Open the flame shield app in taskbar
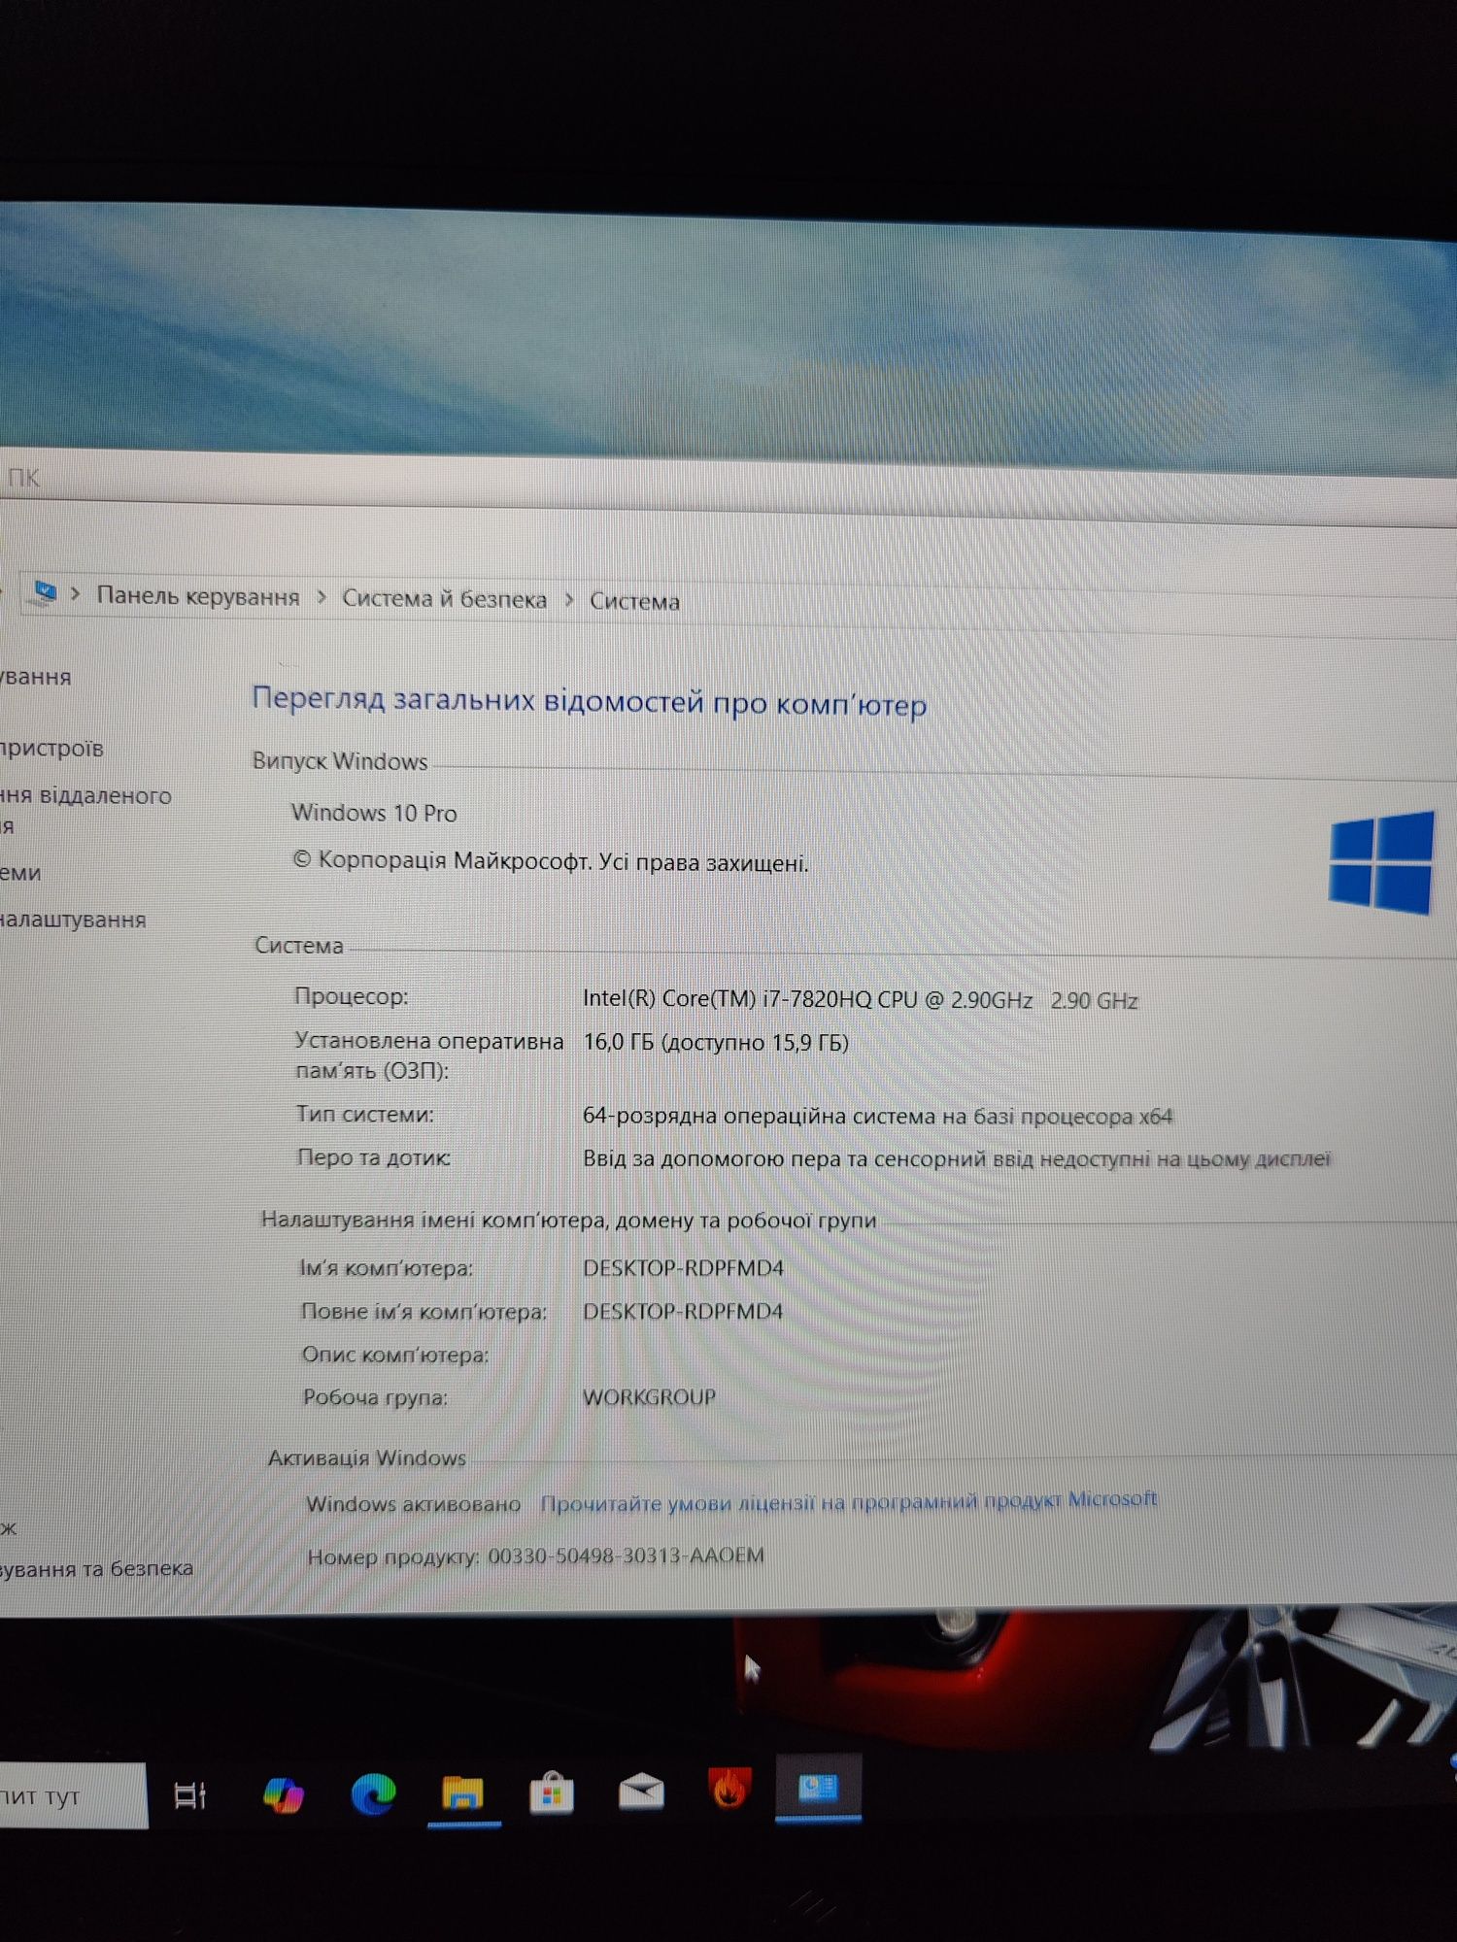The height and width of the screenshot is (1942, 1457). (x=729, y=1789)
